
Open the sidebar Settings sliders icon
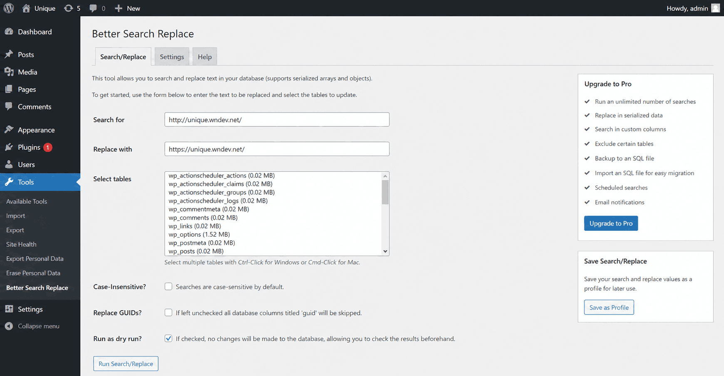[x=9, y=309]
